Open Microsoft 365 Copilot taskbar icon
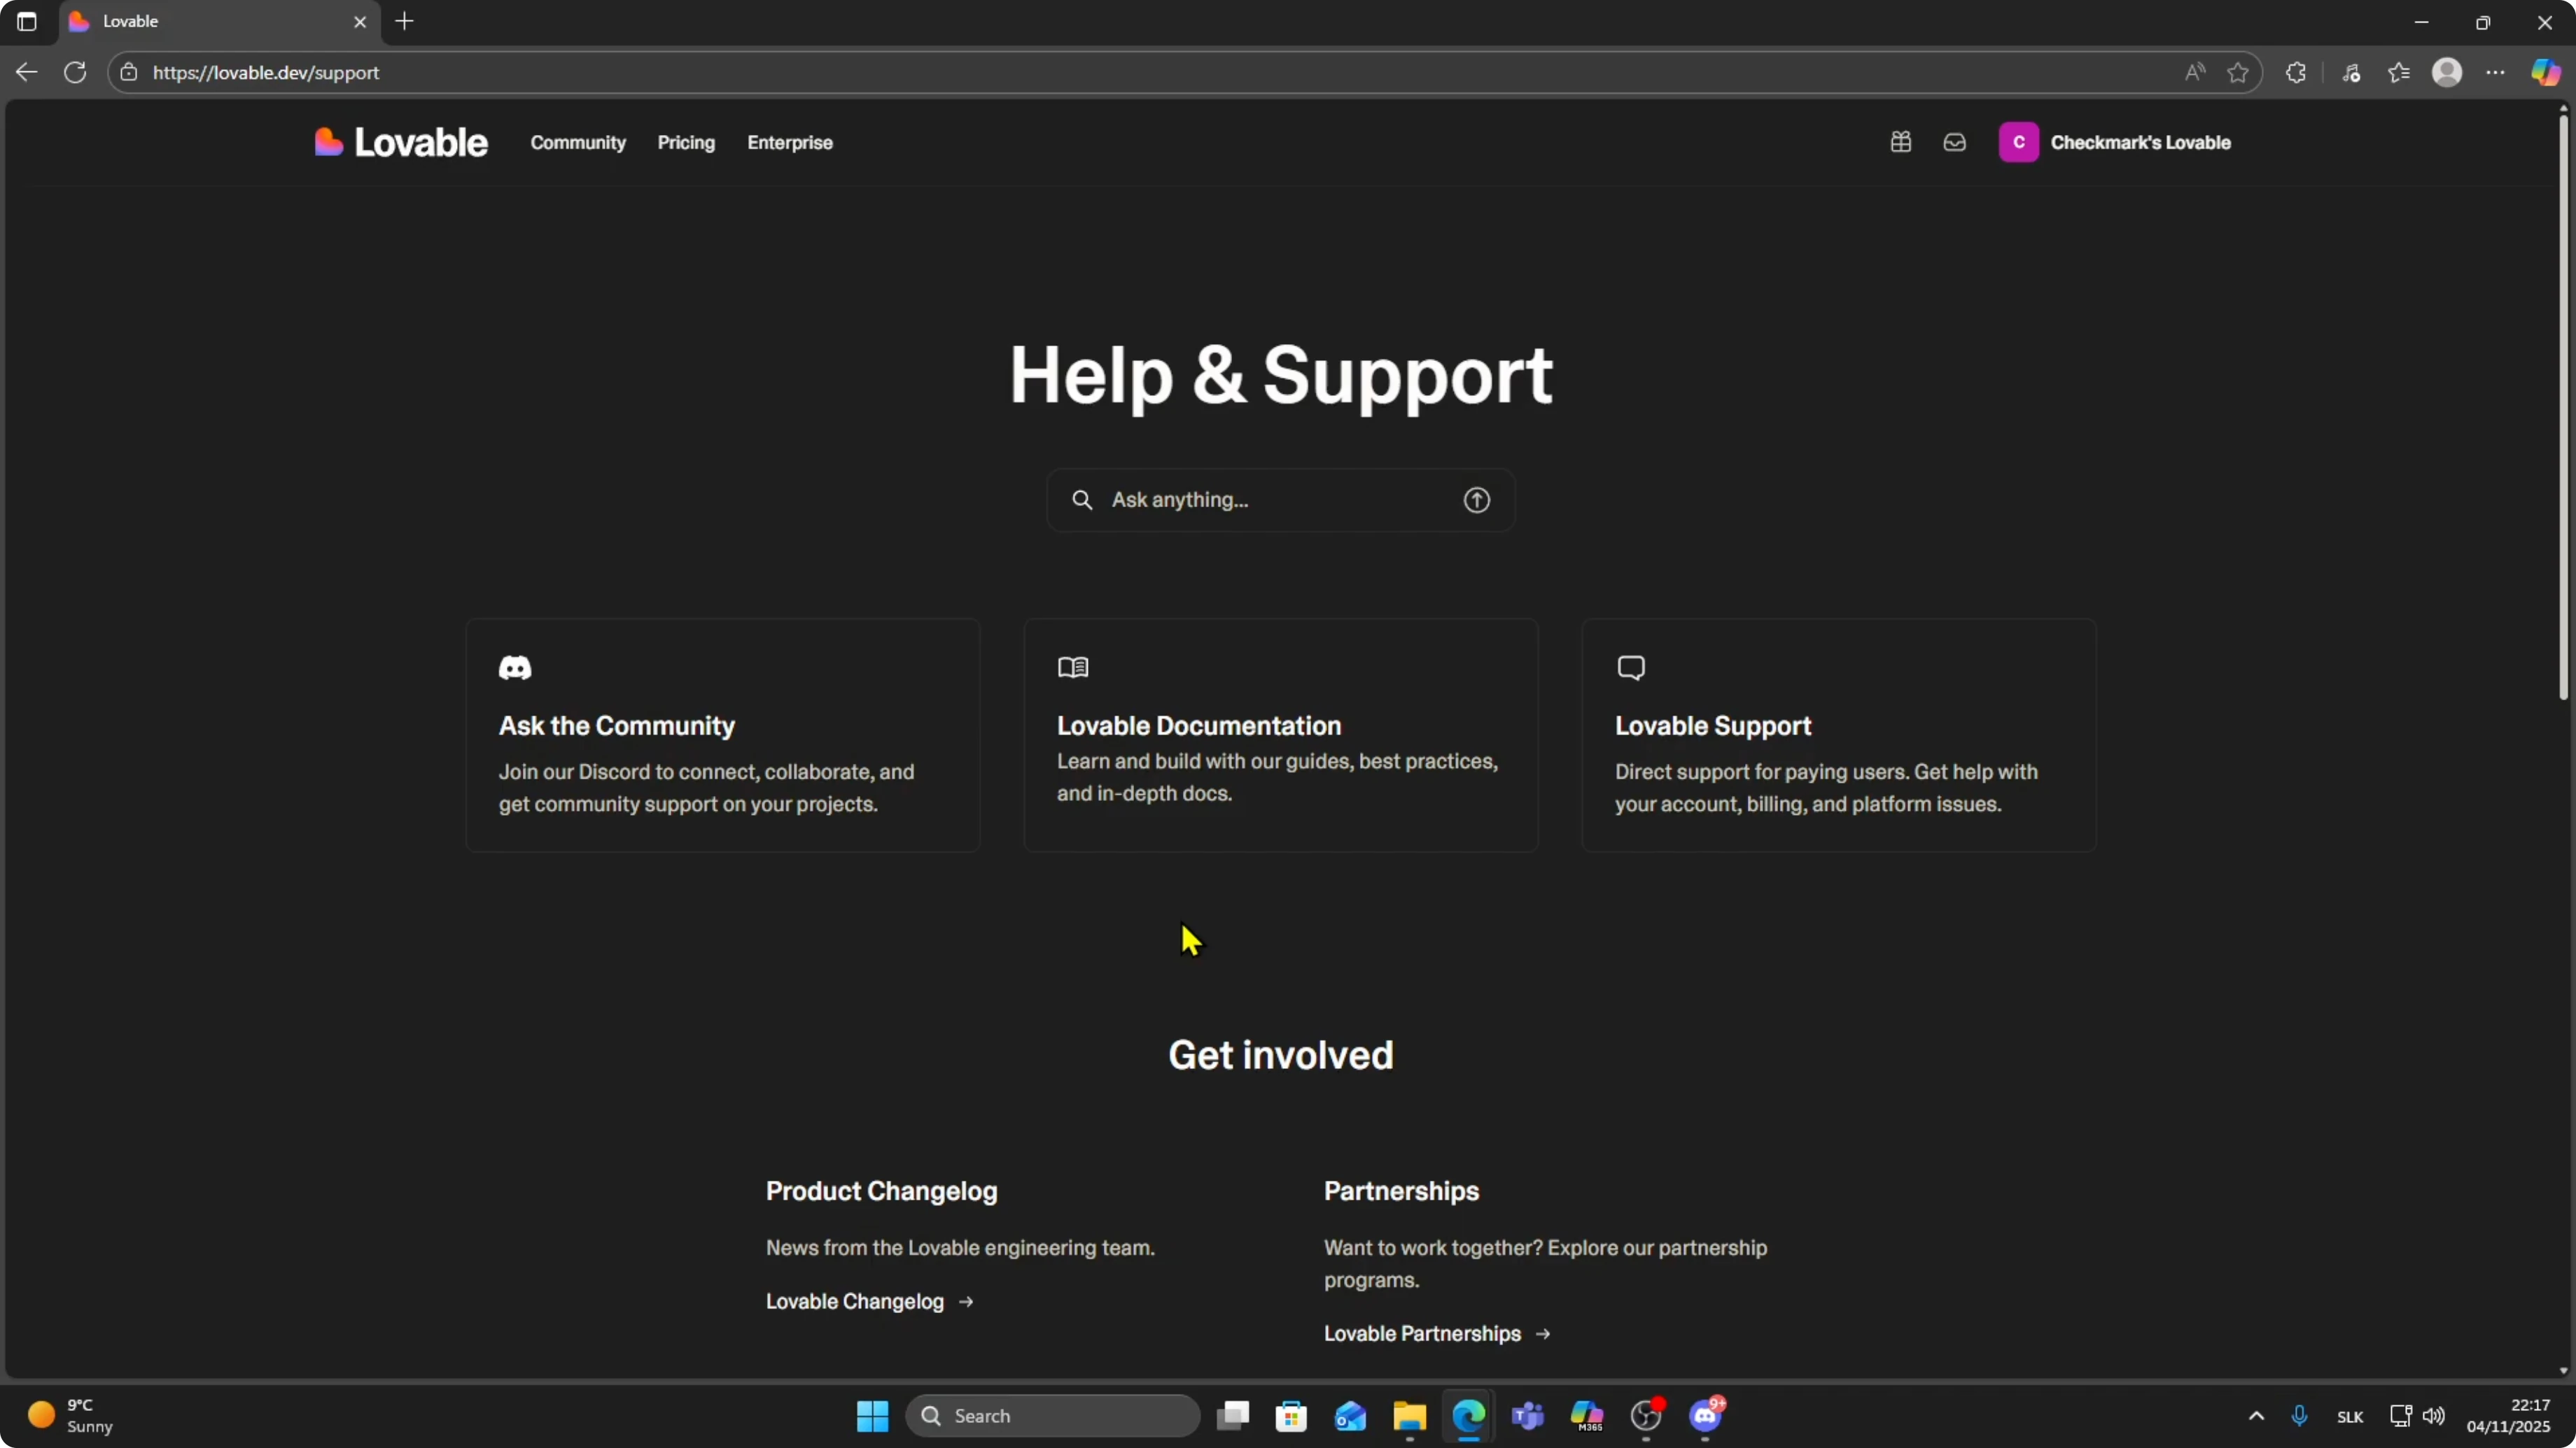 tap(1586, 1416)
